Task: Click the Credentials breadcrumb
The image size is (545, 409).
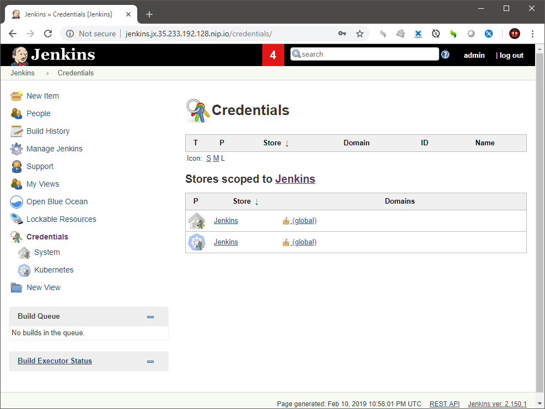Action: point(76,73)
